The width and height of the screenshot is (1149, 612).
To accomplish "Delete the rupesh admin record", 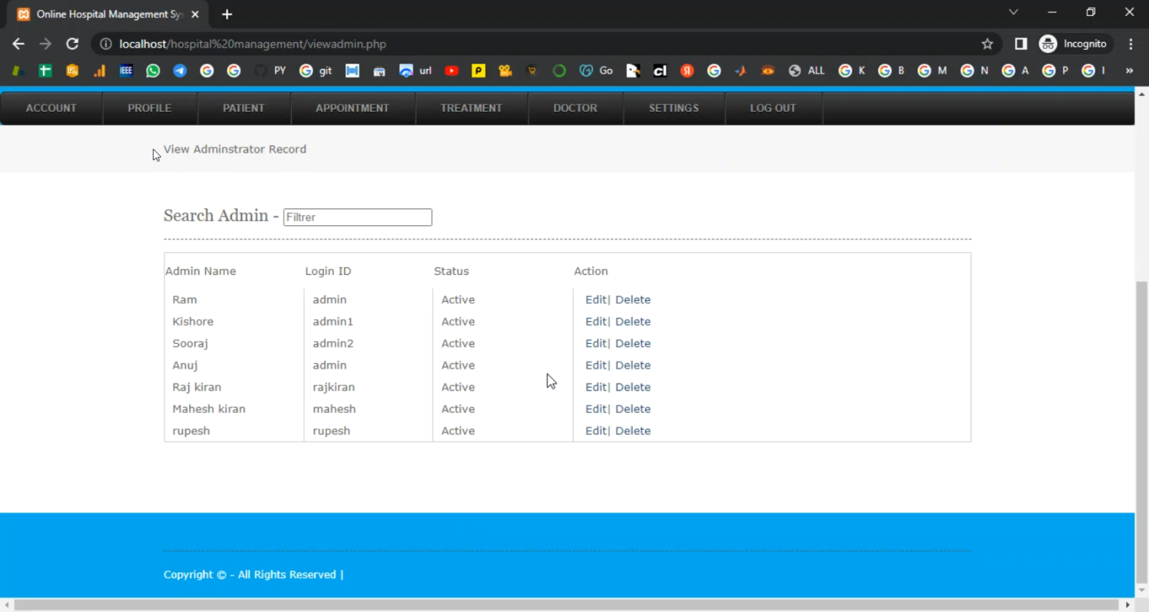I will 633,431.
